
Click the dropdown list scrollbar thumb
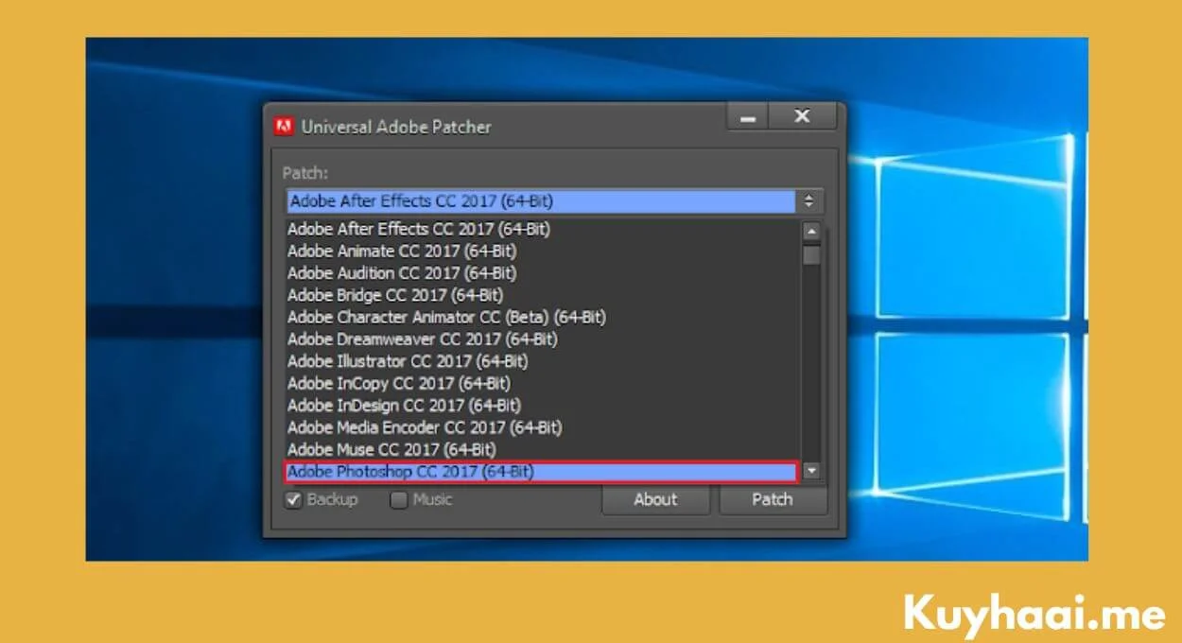[x=811, y=254]
